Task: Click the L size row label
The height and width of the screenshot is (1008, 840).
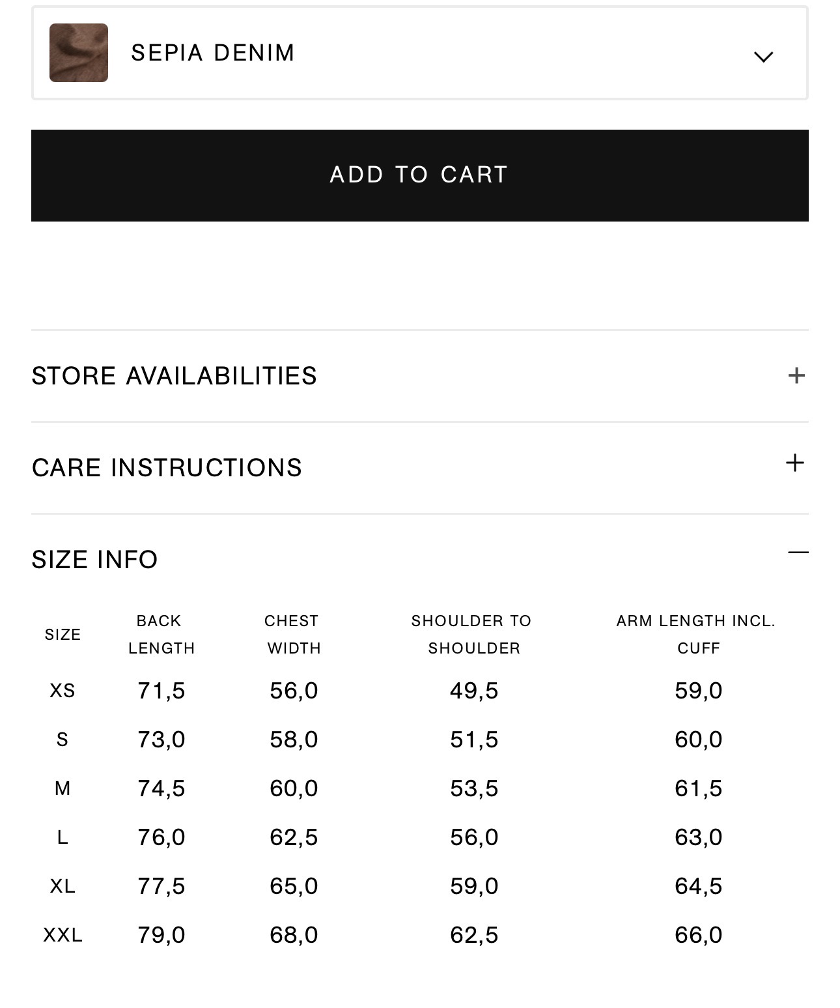Action: pos(63,837)
